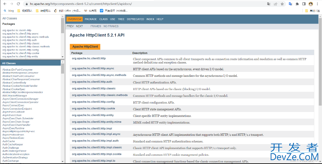Open AbstractContentBody class link
Viewport: 322px width, 164px height.
click(x=14, y=82)
